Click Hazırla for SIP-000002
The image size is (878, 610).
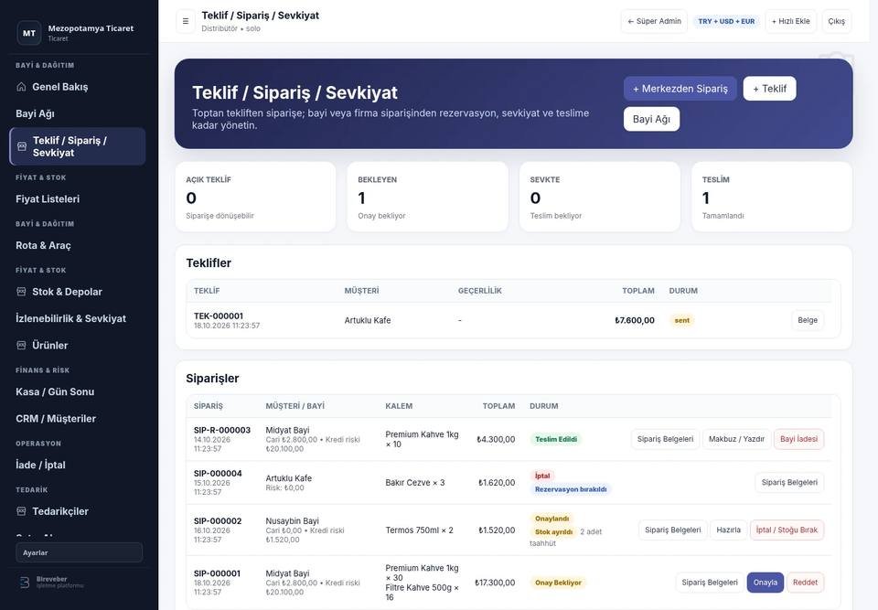point(729,530)
